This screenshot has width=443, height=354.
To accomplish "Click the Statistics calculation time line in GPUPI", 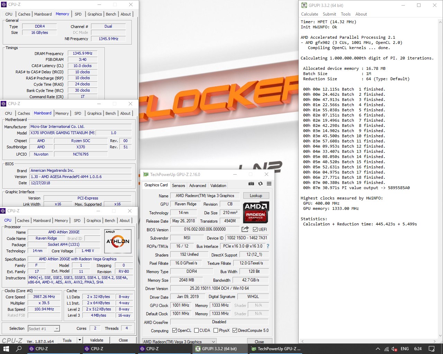I will point(360,224).
